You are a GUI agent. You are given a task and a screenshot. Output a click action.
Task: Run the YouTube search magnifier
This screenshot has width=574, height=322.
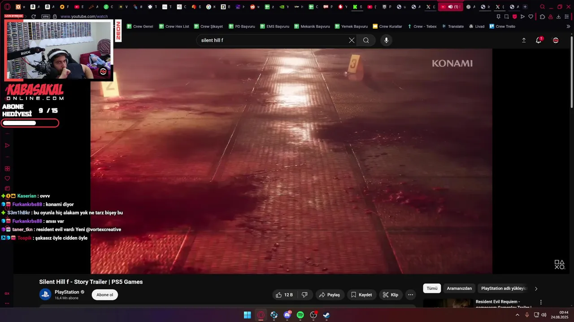[x=366, y=40]
